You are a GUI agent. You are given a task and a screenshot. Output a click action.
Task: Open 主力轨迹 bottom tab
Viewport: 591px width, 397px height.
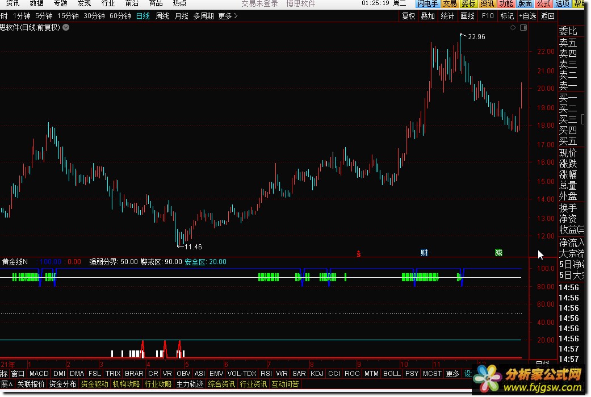[190, 384]
